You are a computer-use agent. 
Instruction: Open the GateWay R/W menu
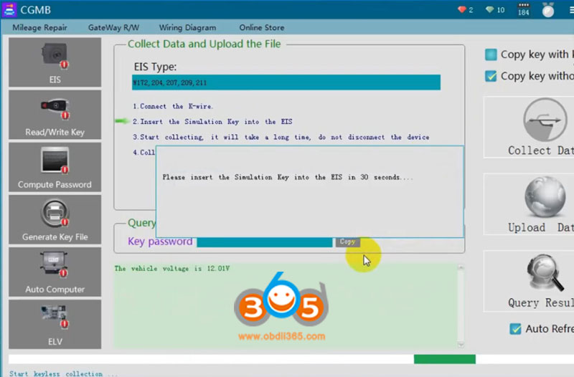(x=113, y=27)
